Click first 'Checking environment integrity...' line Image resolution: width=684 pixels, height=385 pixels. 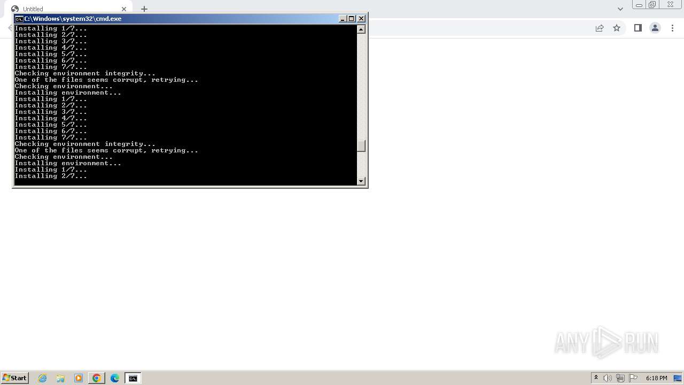(85, 73)
